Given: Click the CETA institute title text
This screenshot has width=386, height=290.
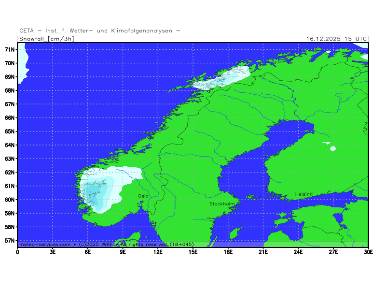Looking at the screenshot, I should 100,31.
